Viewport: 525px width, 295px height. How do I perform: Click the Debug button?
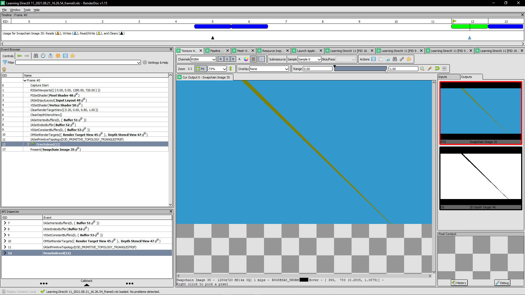(502, 283)
